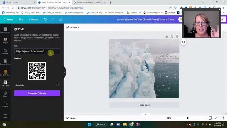Click the design title text
Screen dimensions: 227x128
(145, 20)
